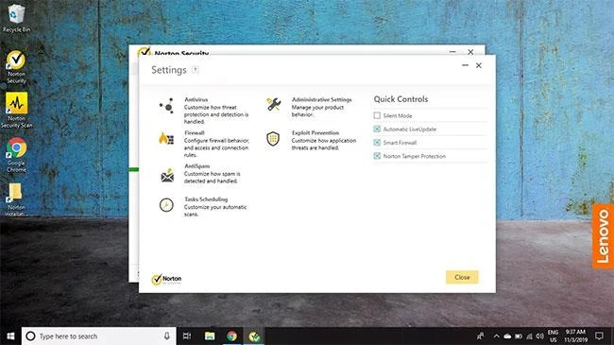Image resolution: width=614 pixels, height=345 pixels.
Task: Open the People icon in taskbar
Action: (480, 336)
